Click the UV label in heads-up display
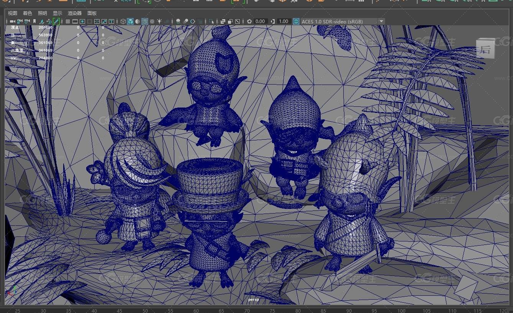Image resolution: width=513 pixels, height=313 pixels. coord(14,58)
